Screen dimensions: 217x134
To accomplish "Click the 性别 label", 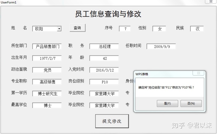I will click(x=142, y=28).
